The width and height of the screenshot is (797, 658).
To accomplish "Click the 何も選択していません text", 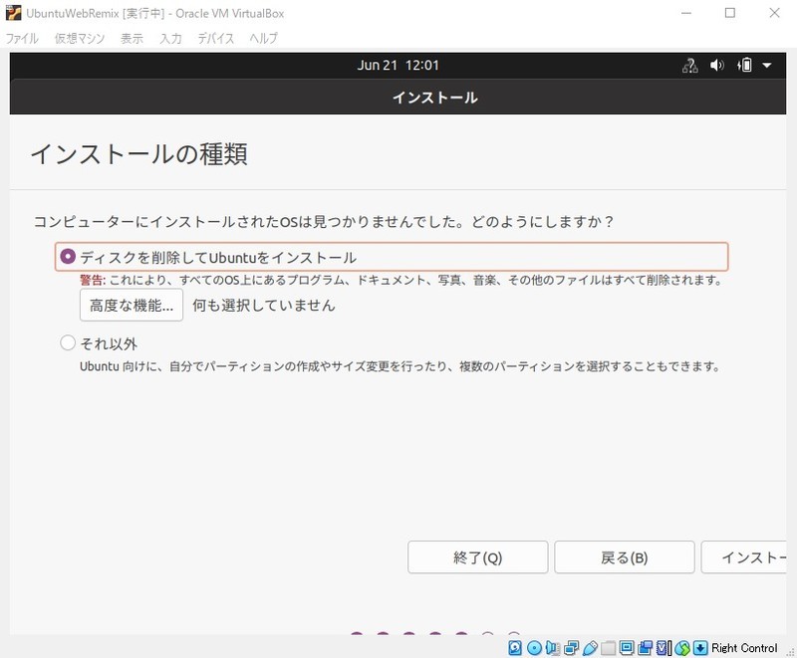I will [x=264, y=306].
